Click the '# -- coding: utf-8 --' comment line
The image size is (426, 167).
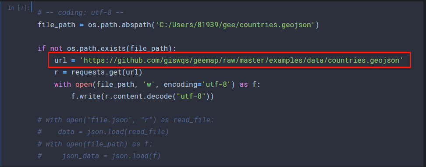[x=81, y=13]
